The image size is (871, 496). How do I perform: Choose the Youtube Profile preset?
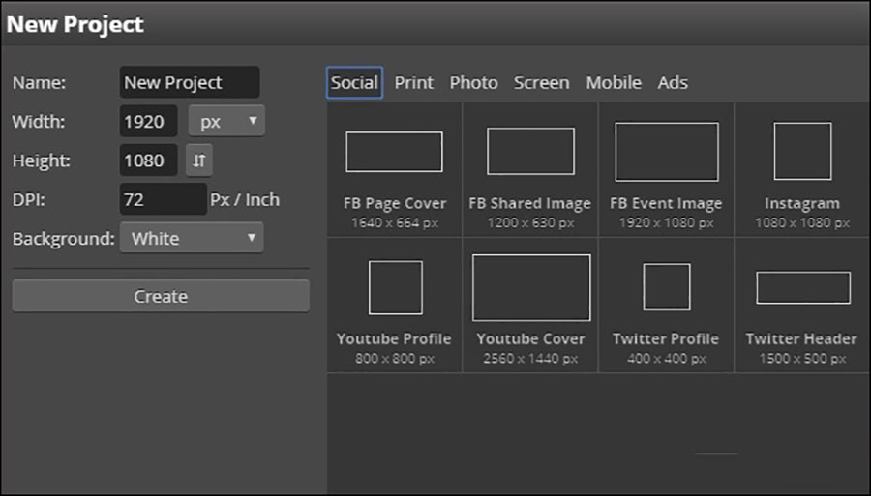[394, 305]
